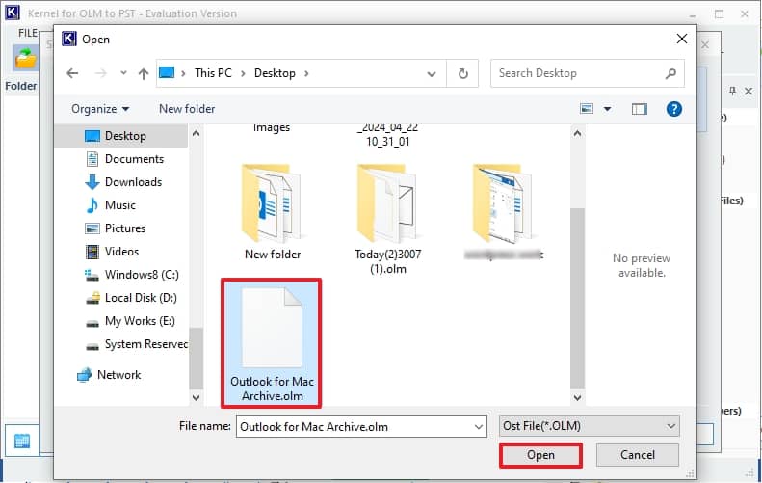Click the Cancel button
Viewport: 762px width, 483px height.
pos(637,455)
